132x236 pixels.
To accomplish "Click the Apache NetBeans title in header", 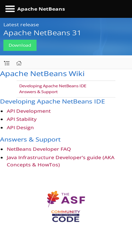I will [41, 9].
